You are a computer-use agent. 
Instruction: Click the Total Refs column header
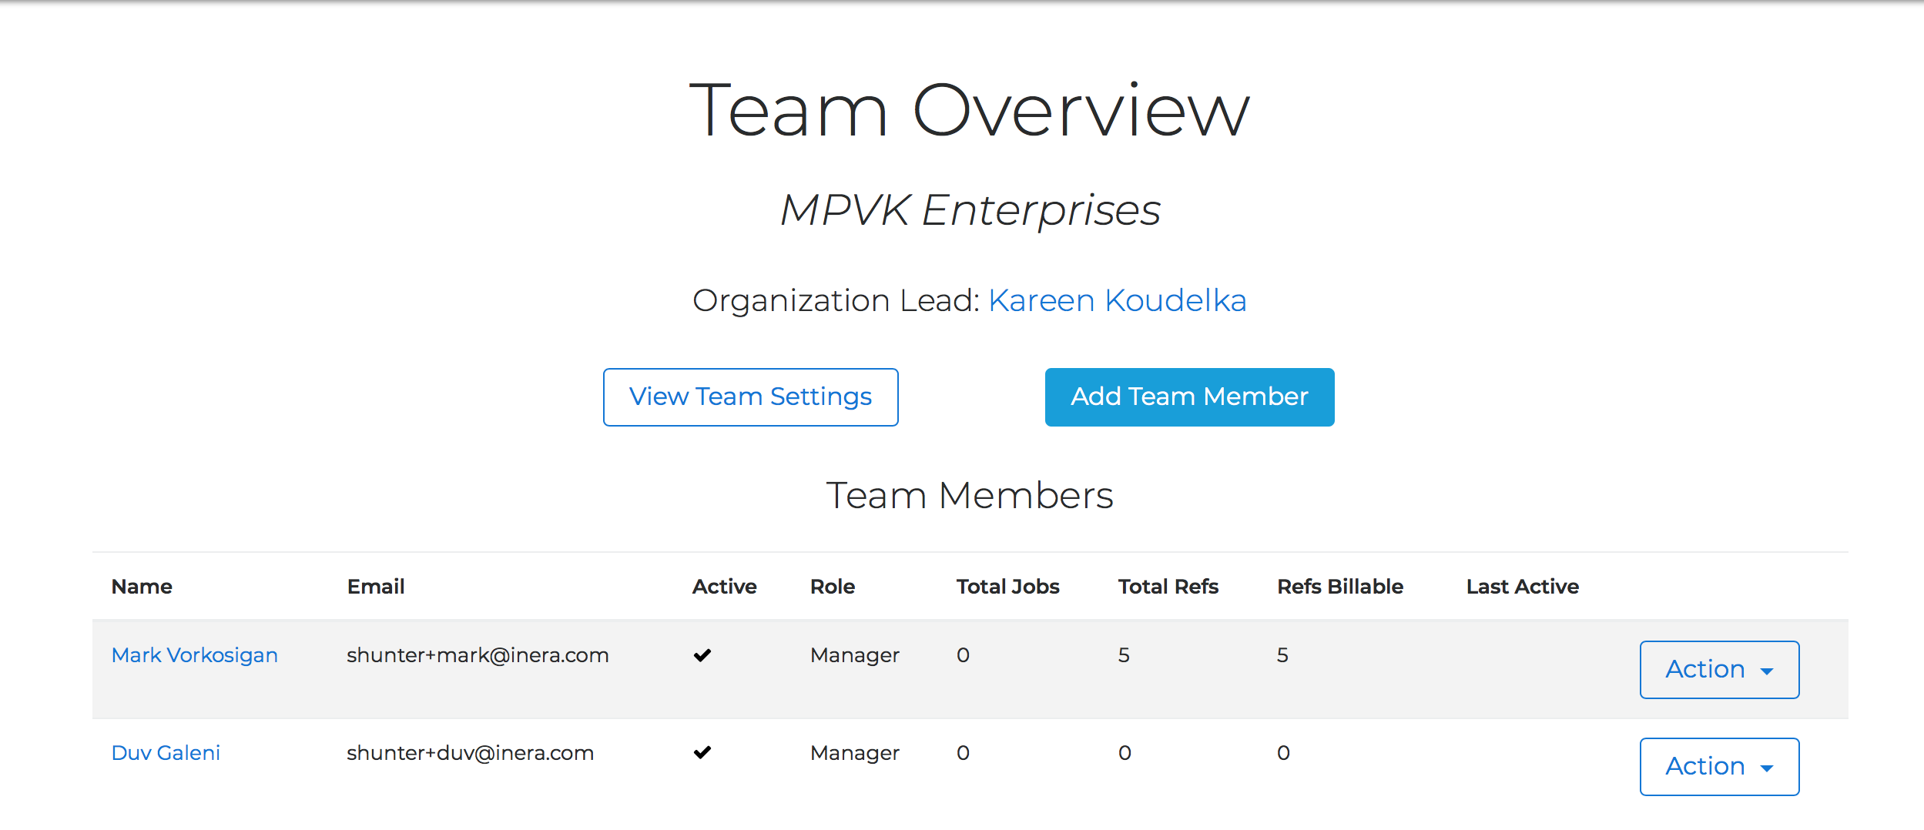[x=1168, y=587]
